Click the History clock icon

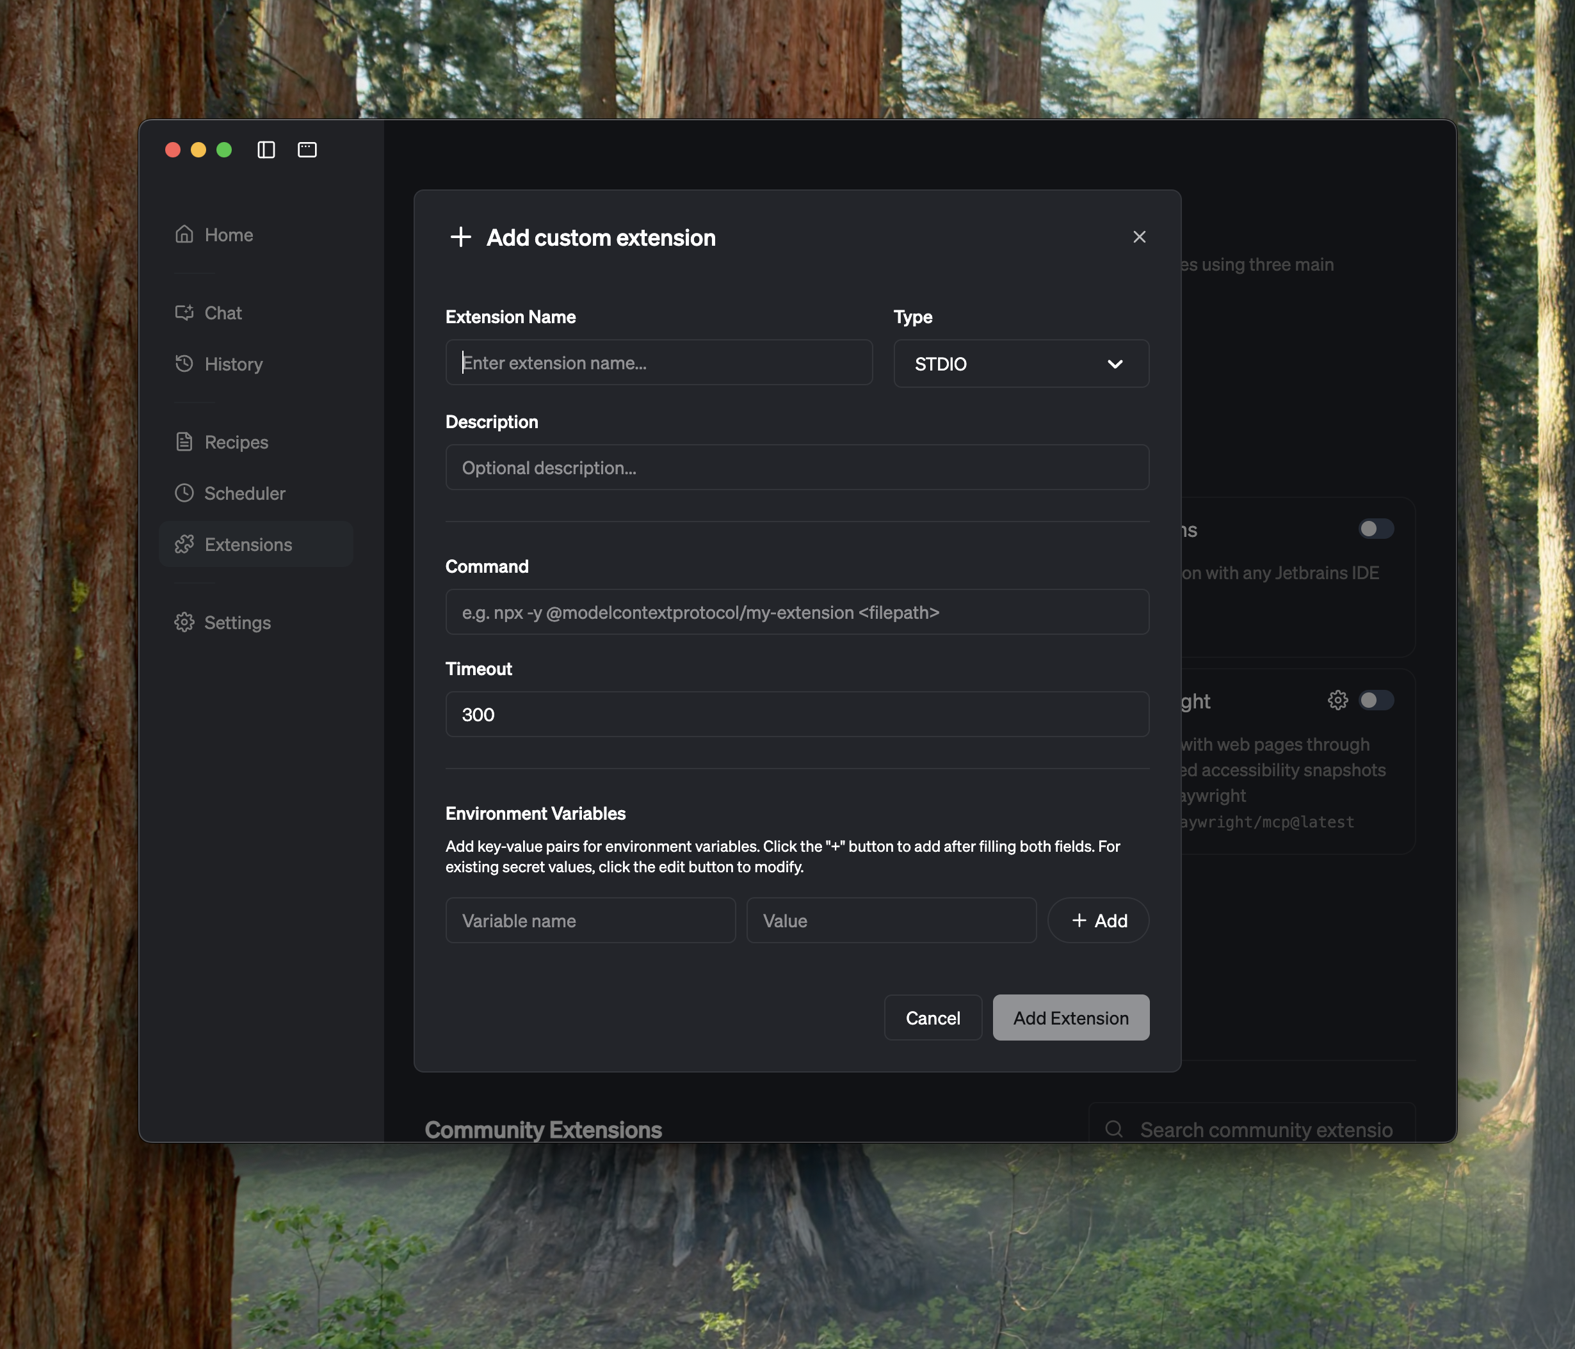tap(184, 364)
